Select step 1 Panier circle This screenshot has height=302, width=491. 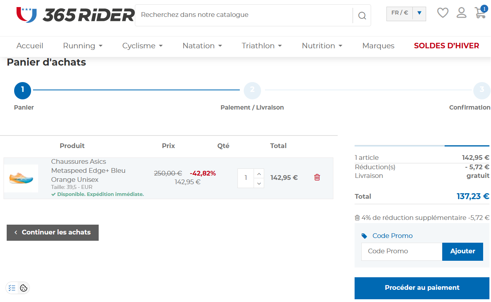click(x=22, y=90)
